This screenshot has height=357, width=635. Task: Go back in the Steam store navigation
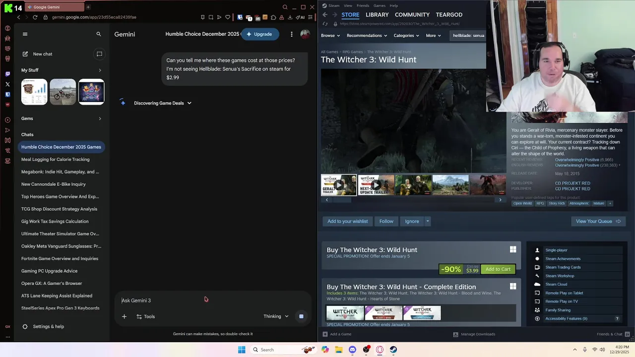(x=325, y=15)
